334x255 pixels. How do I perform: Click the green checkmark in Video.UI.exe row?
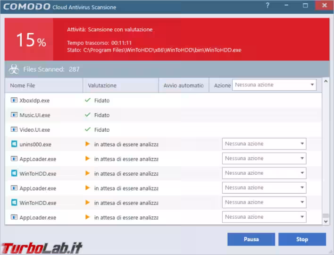(88, 129)
